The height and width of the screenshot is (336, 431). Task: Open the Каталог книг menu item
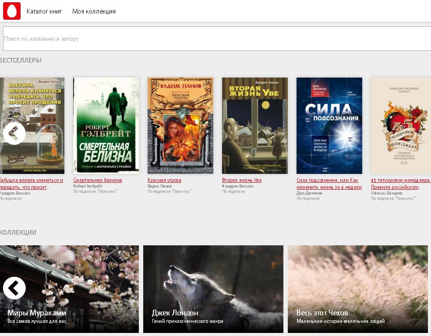[x=44, y=11]
